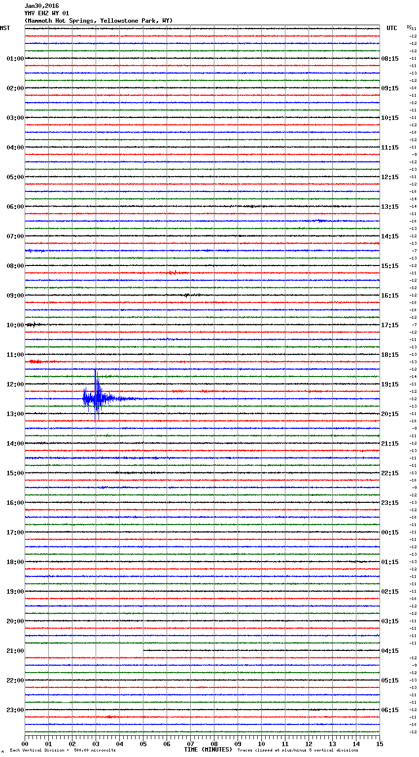The height and width of the screenshot is (757, 419).
Task: Click the 10:00 MST row label
Action: coord(15,325)
